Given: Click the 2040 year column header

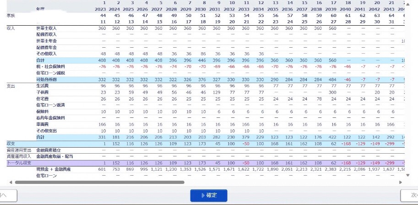Looking at the screenshot, I should coord(346,9).
